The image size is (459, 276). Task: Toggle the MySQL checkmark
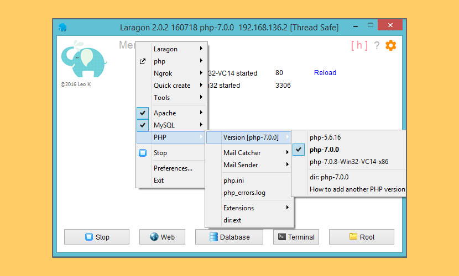[143, 125]
